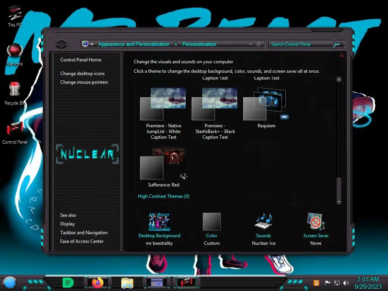Open Change mouse pointers
Image resolution: width=388 pixels, height=291 pixels.
(x=84, y=82)
